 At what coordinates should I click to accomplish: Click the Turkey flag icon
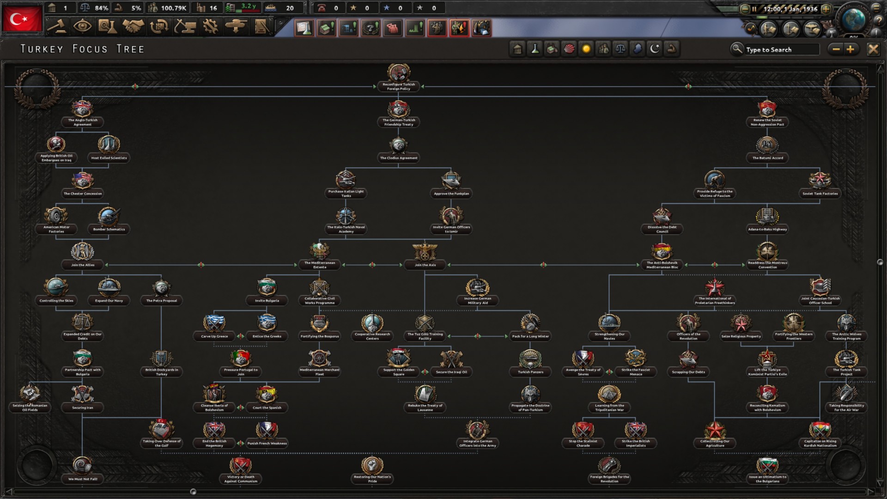[x=22, y=19]
